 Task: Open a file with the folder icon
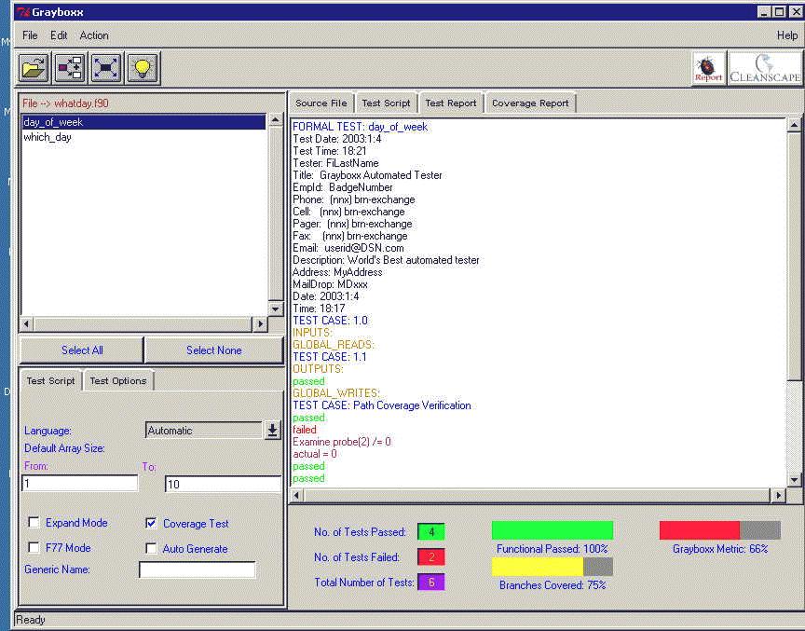(34, 68)
